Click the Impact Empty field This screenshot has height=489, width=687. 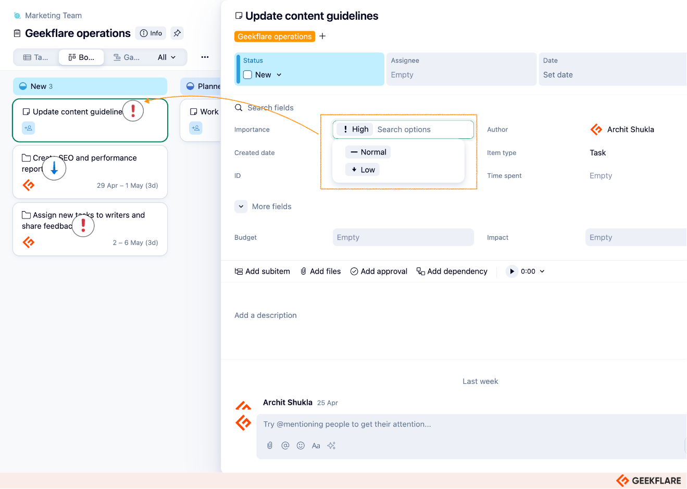pyautogui.click(x=636, y=237)
